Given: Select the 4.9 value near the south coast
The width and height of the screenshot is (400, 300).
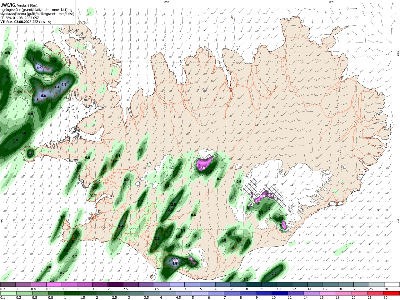Looking at the screenshot, I should (x=175, y=264).
